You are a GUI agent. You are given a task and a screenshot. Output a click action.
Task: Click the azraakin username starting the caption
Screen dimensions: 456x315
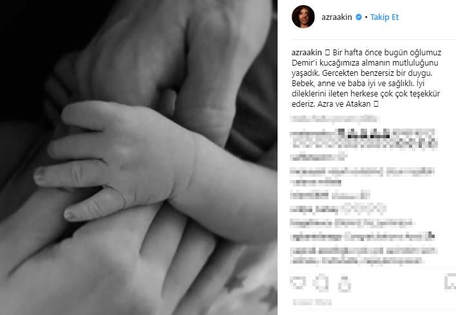coord(307,52)
